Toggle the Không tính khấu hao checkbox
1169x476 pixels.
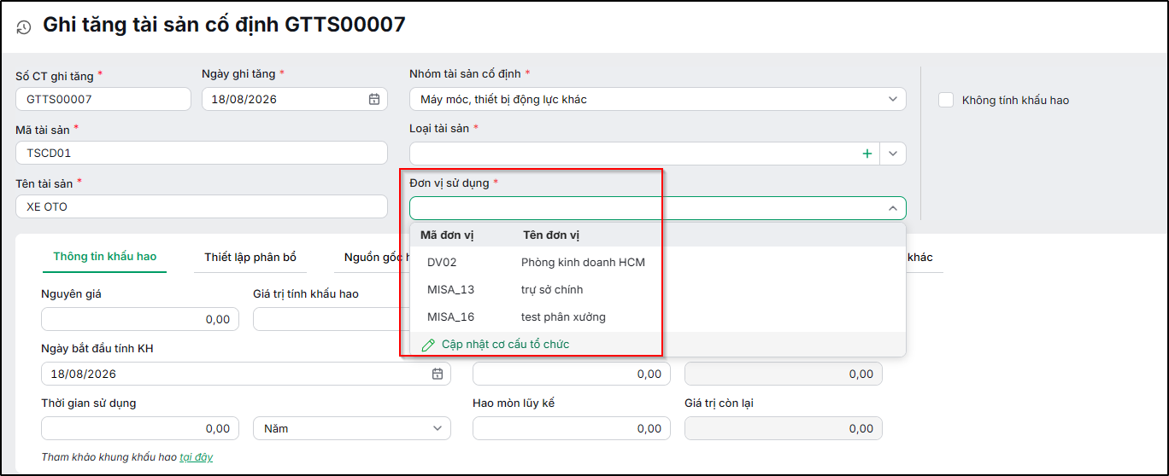[x=946, y=100]
